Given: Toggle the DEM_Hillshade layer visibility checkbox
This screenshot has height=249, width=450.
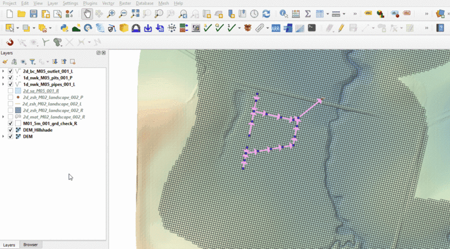Looking at the screenshot, I should pyautogui.click(x=11, y=130).
